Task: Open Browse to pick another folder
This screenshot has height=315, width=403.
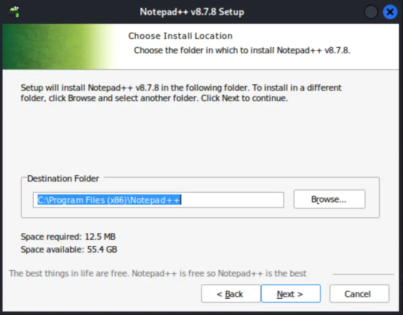Action: click(329, 199)
